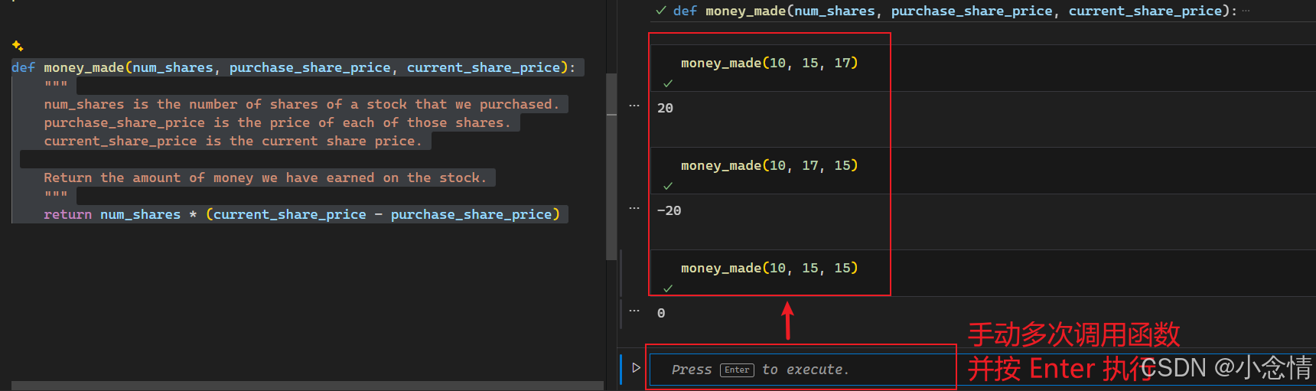Click the docstring line 'Return the amount of money'
Screen dimensions: 1316x391
click(x=265, y=178)
